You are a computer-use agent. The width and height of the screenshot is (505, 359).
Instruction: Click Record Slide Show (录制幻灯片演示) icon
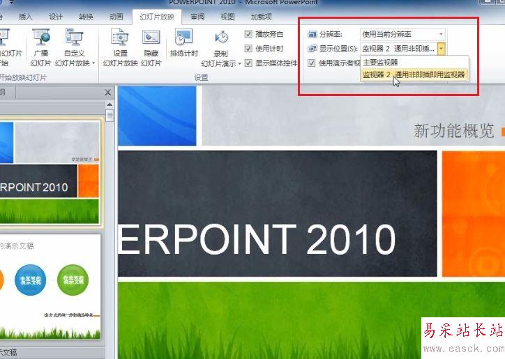222,38
